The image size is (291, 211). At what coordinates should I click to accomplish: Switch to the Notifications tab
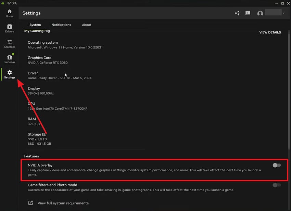click(61, 25)
